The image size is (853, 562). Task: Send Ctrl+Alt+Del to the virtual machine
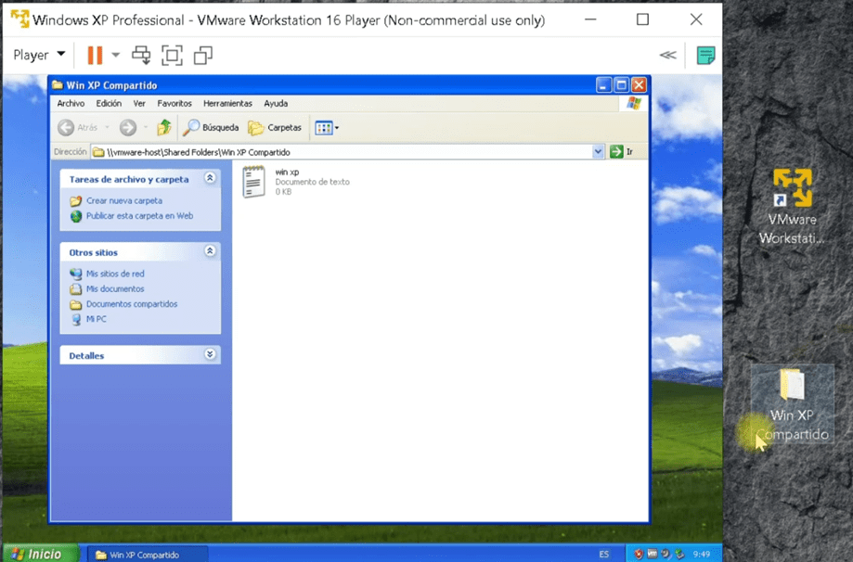click(141, 55)
